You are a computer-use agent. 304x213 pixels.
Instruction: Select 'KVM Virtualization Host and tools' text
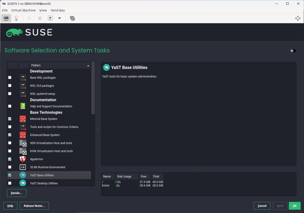(51, 151)
